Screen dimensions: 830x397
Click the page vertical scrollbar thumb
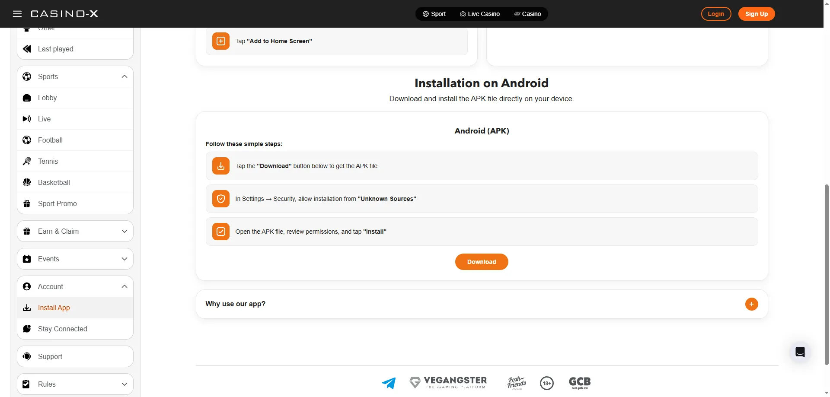point(827,274)
